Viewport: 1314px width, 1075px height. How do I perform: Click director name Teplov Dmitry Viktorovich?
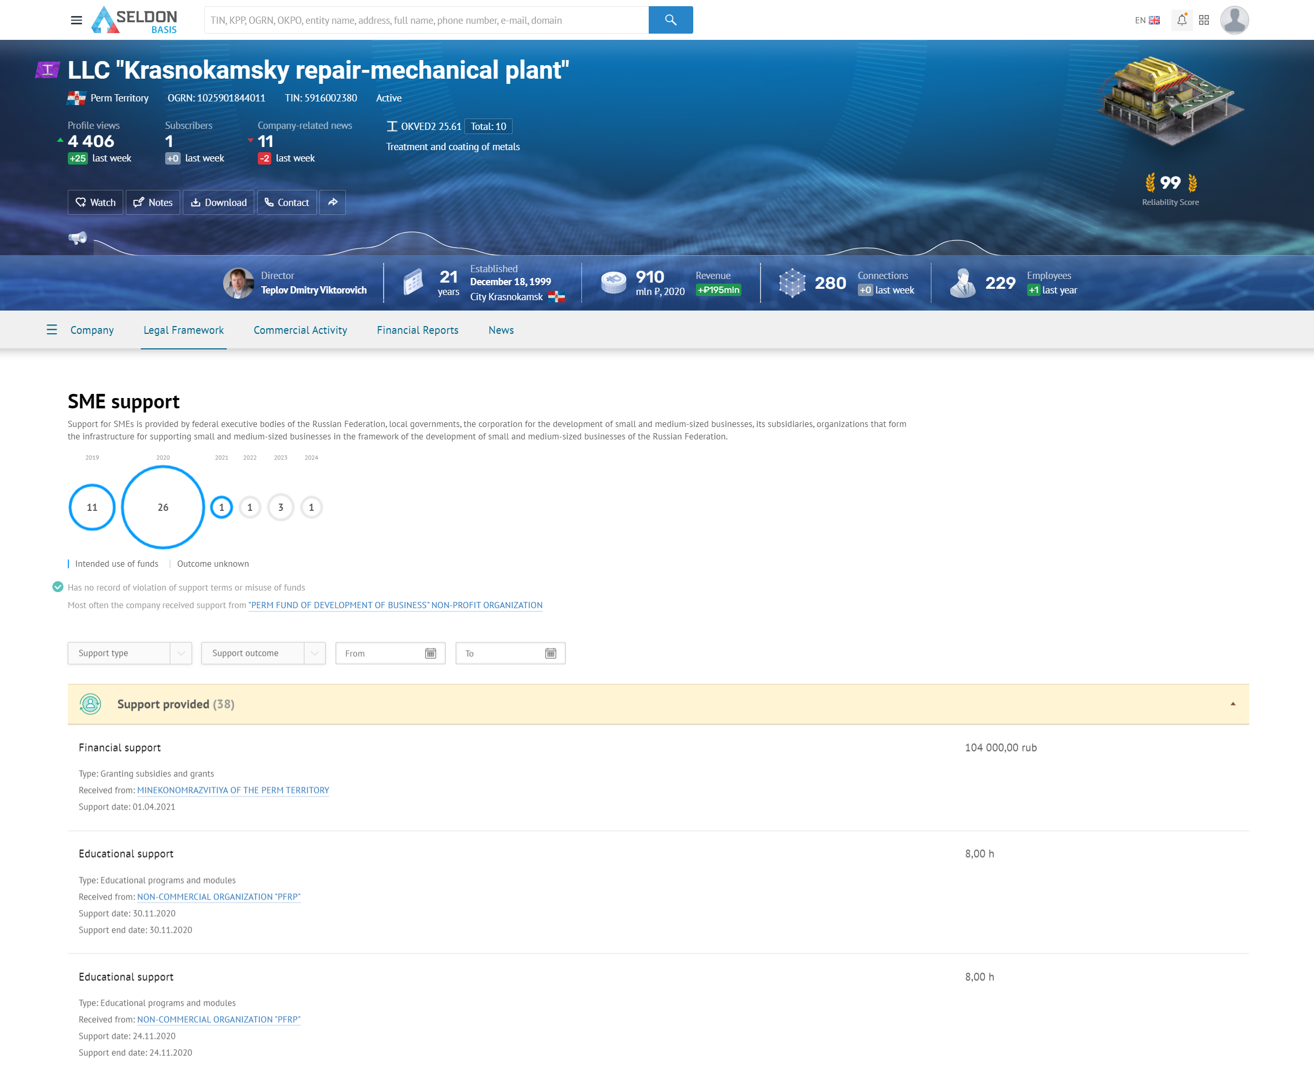tap(313, 290)
